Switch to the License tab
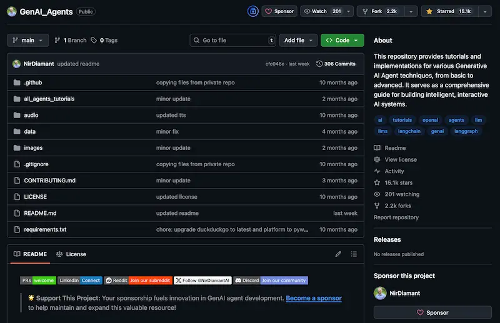The image size is (500, 323). [x=71, y=254]
